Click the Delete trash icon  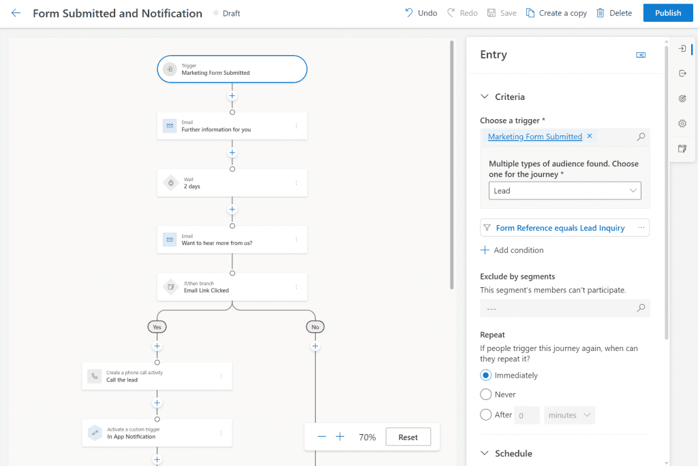pos(601,13)
